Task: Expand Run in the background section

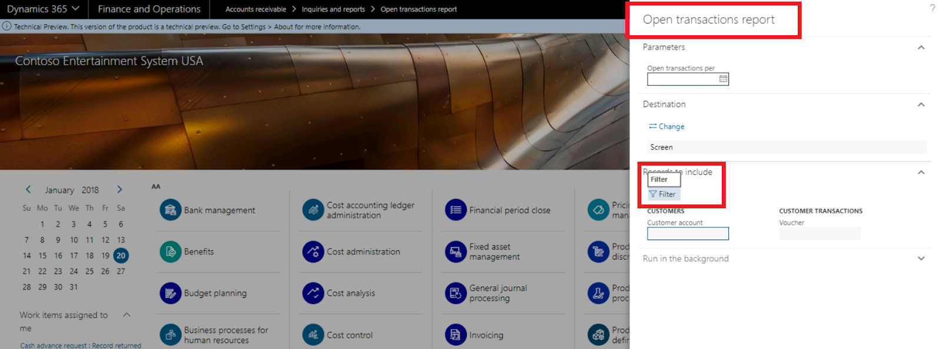Action: pos(921,259)
